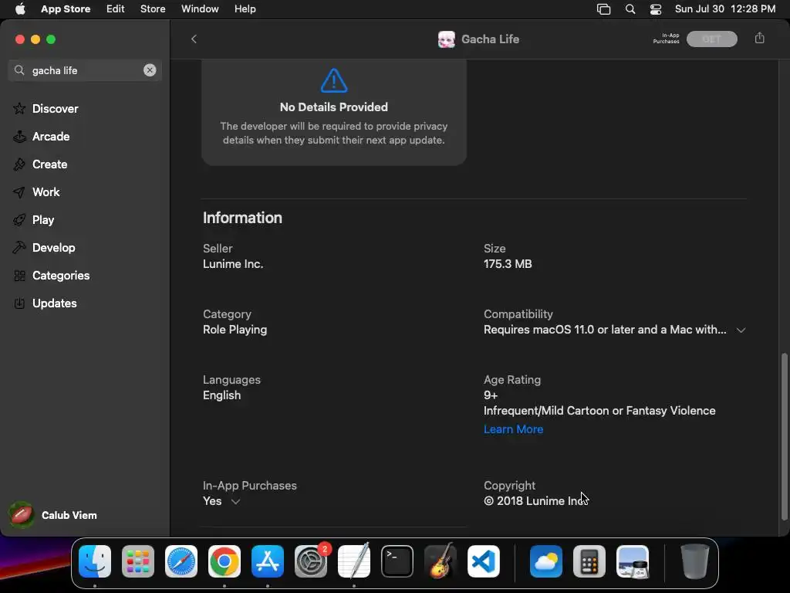Screen dimensions: 790x593
Task: Go to the Arcade section
Action: tap(51, 136)
